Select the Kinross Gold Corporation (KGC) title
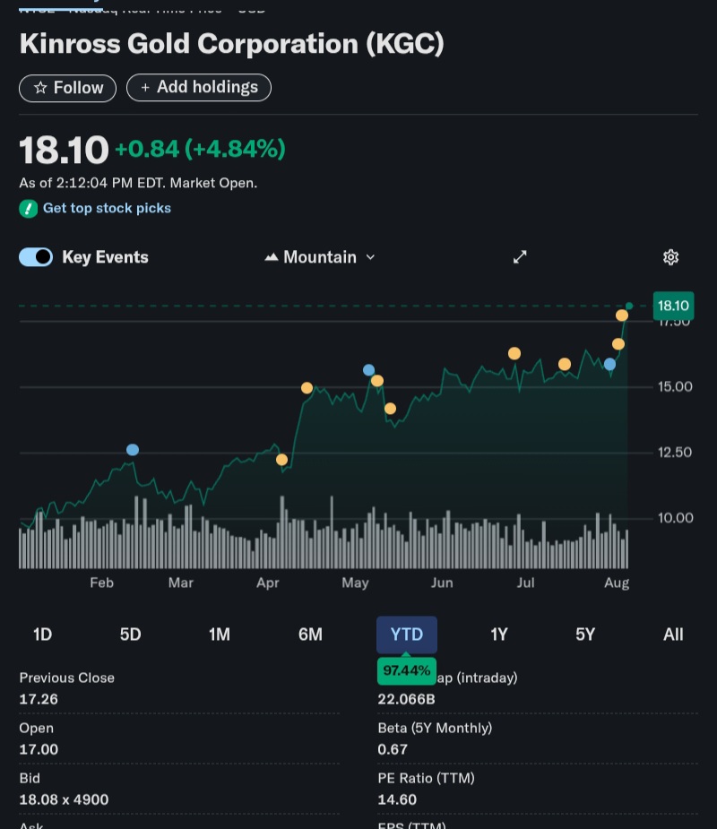The width and height of the screenshot is (717, 829). 231,44
